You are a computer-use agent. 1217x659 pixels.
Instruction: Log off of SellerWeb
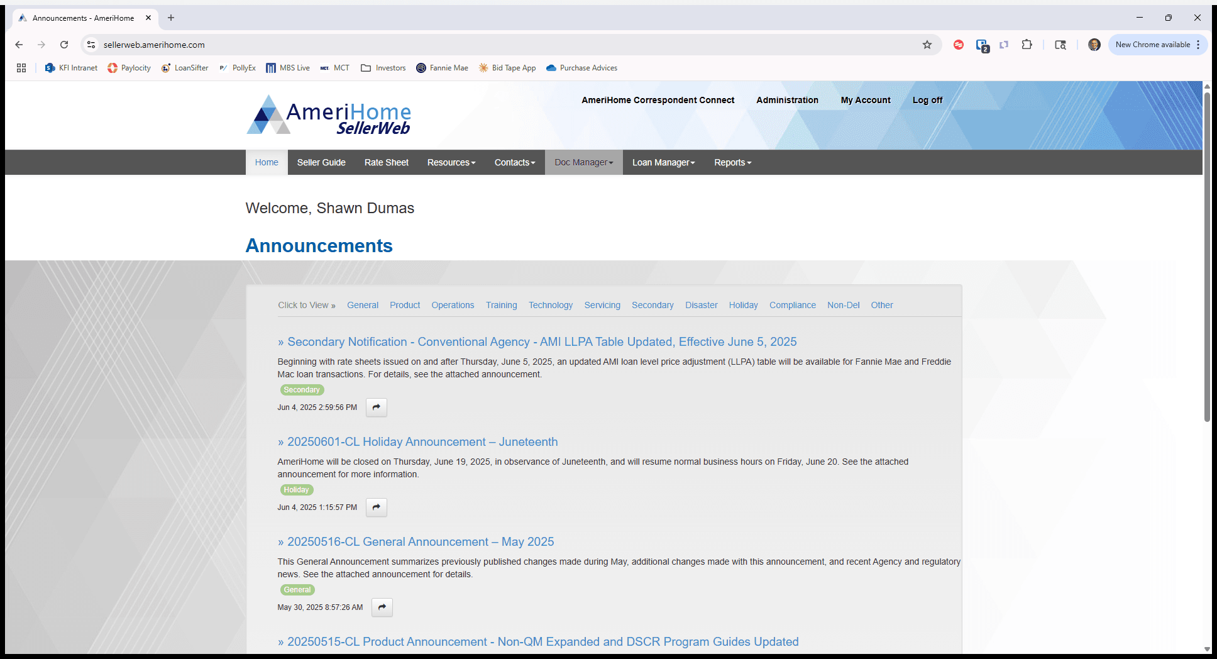927,100
